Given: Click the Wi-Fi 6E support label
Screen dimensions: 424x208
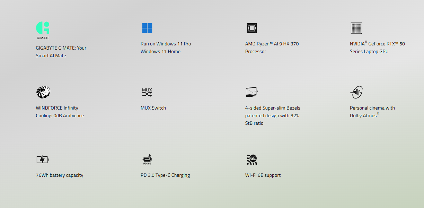Looking at the screenshot, I should (263, 175).
